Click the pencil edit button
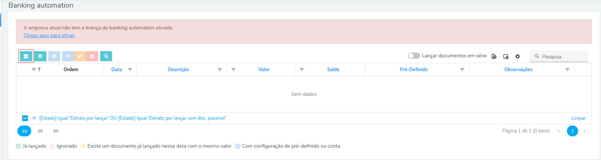 [80, 56]
